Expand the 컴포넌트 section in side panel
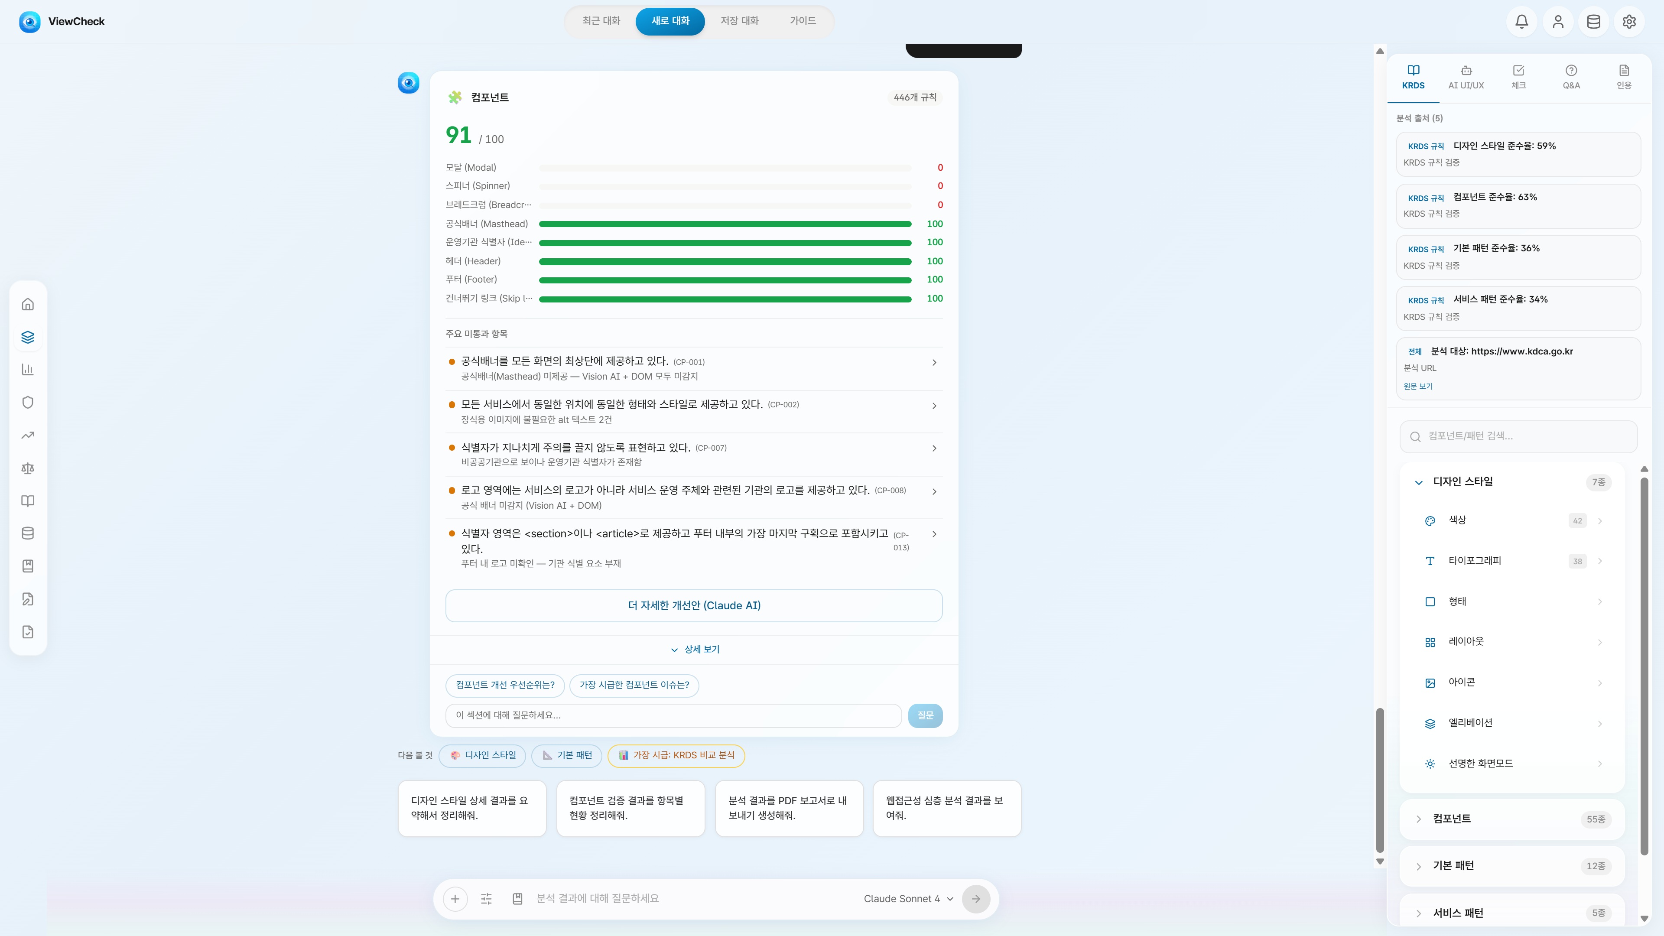 1512,819
